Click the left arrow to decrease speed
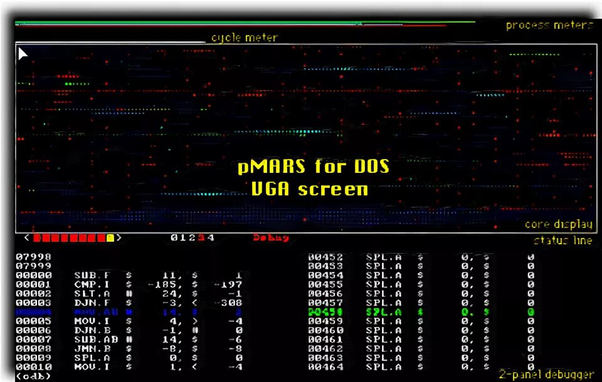 click(x=26, y=238)
